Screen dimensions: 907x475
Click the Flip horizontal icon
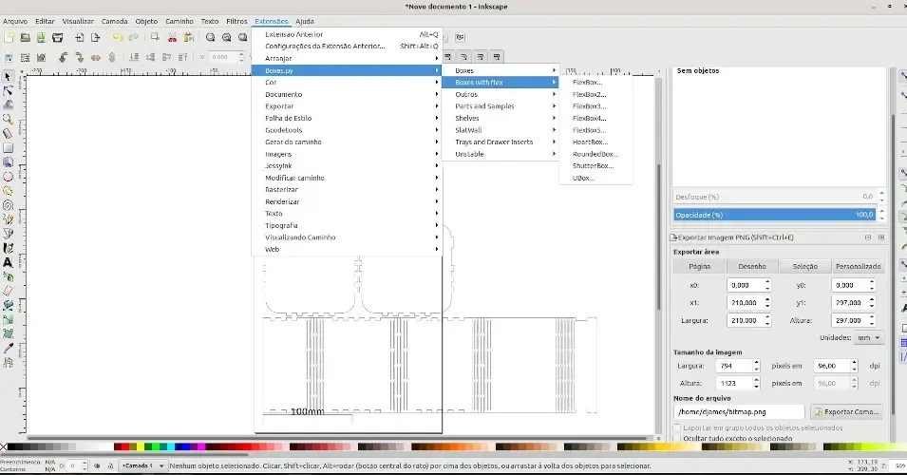[95, 57]
